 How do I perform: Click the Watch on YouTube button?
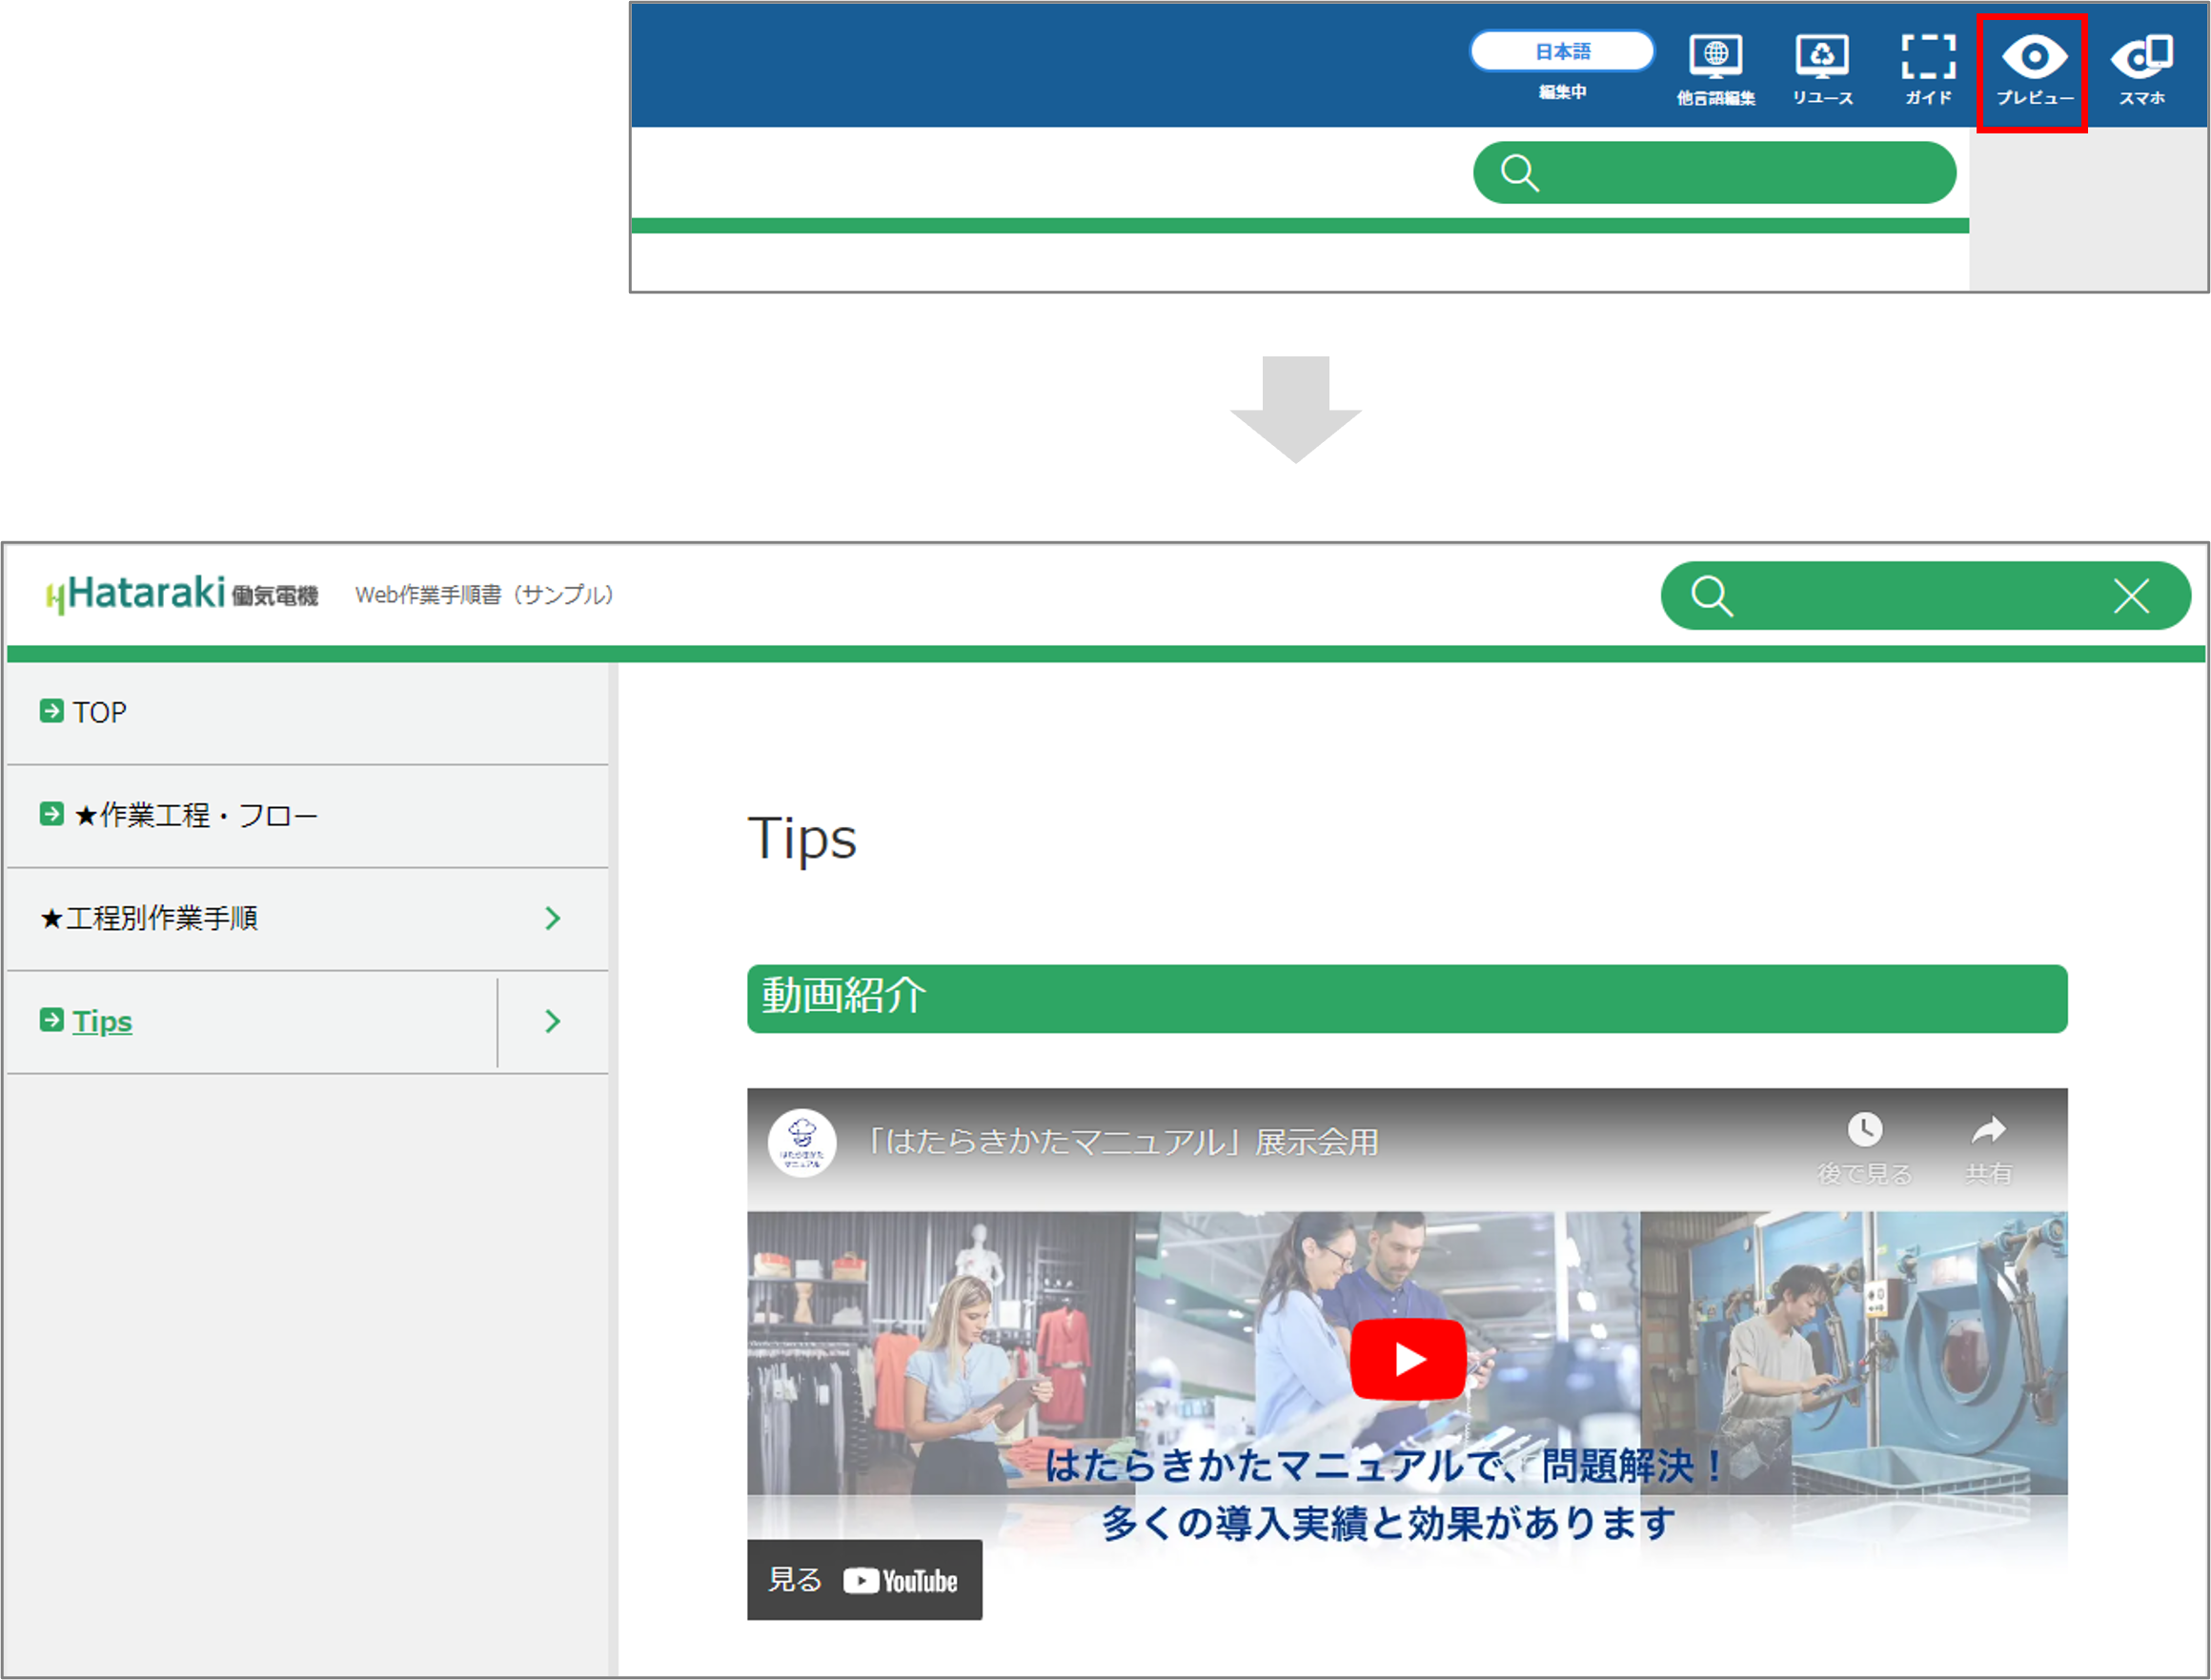[x=864, y=1580]
